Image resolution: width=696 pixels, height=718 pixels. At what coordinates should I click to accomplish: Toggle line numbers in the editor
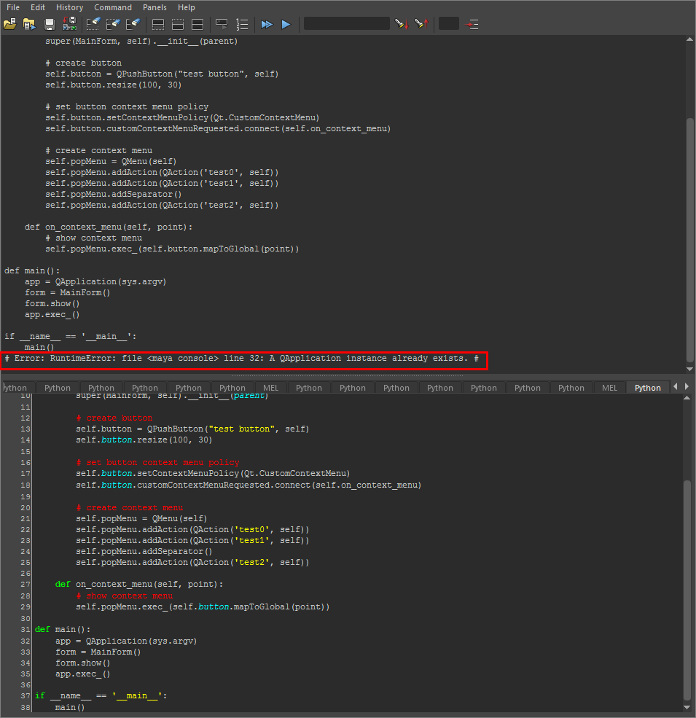[x=241, y=24]
